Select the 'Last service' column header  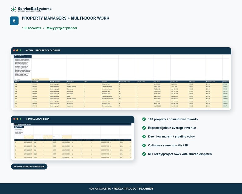162,82
